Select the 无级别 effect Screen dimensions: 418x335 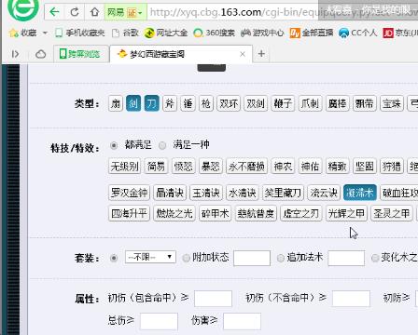tap(124, 167)
